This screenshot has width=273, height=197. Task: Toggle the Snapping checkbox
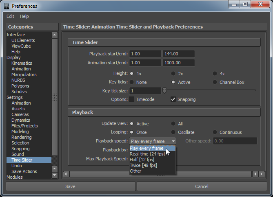point(173,99)
